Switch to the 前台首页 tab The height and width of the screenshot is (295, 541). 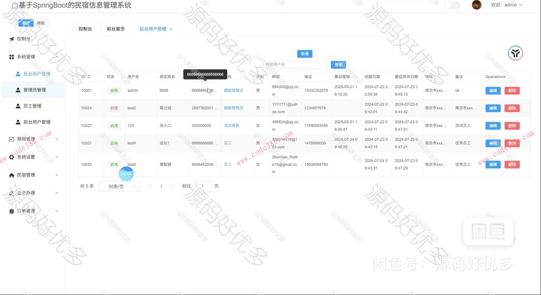(x=115, y=29)
